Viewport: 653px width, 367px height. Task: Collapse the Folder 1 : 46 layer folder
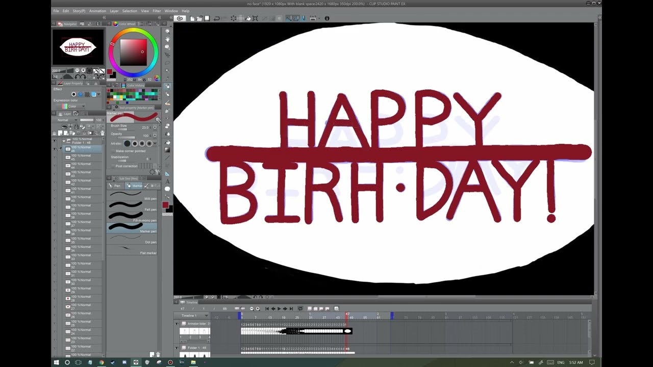pyautogui.click(x=64, y=140)
